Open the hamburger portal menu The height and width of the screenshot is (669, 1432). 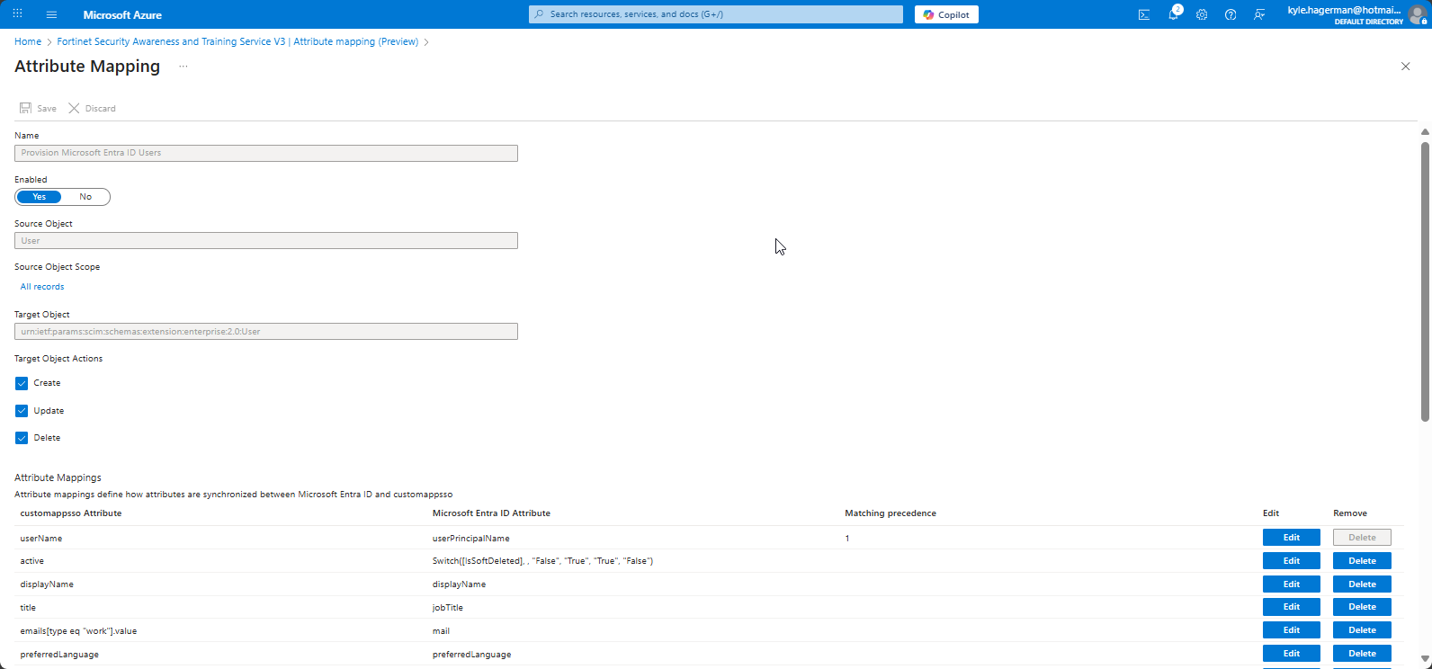coord(51,14)
